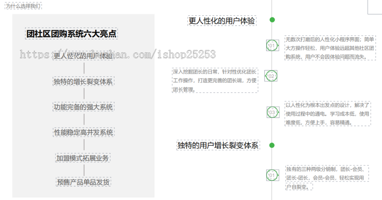Select list item 功能完备的强大系统
This screenshot has height=200, width=382.
point(83,107)
